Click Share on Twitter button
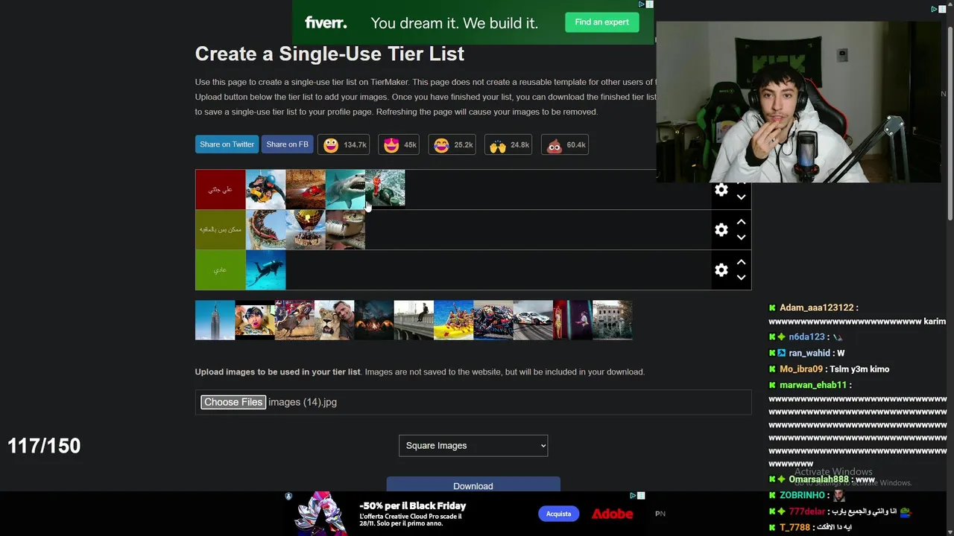This screenshot has width=954, height=536. [227, 144]
